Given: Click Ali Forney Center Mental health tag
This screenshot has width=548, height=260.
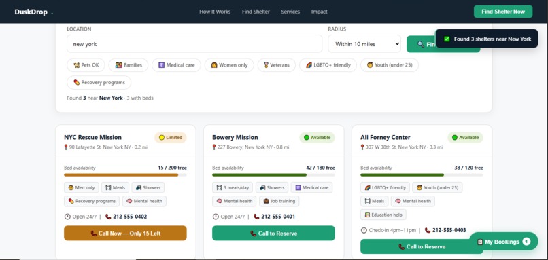Looking at the screenshot, I should [x=413, y=201].
